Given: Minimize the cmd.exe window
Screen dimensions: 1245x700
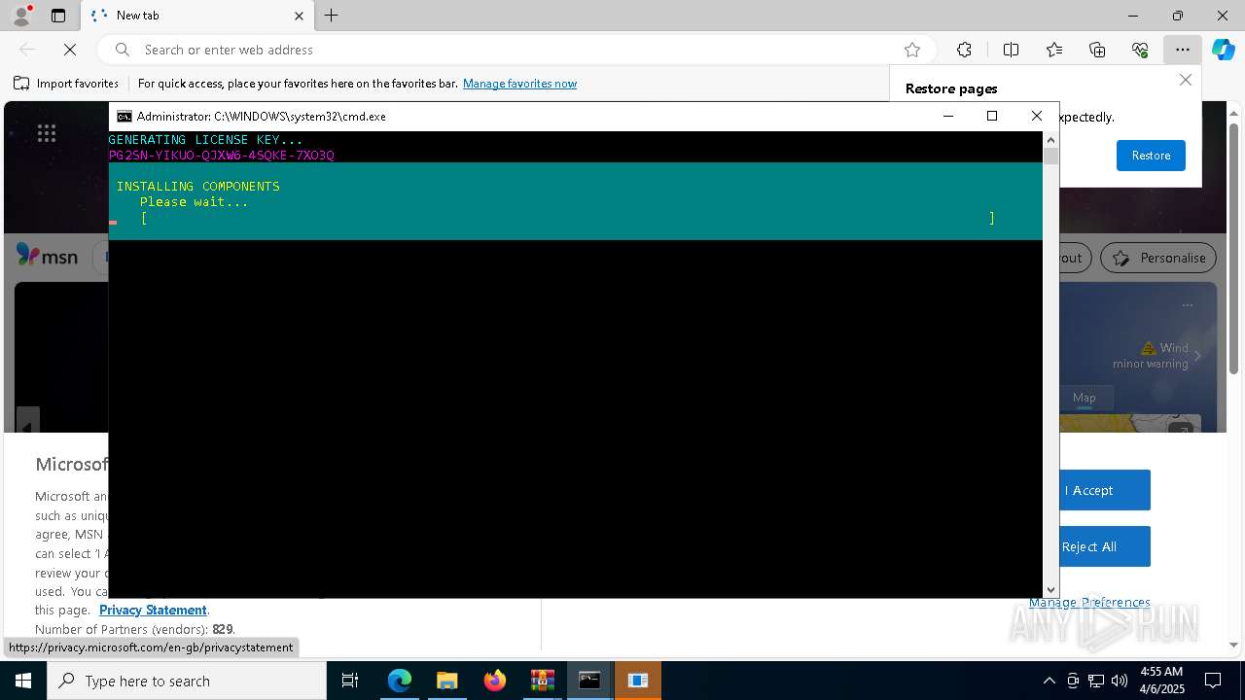Looking at the screenshot, I should [x=948, y=116].
